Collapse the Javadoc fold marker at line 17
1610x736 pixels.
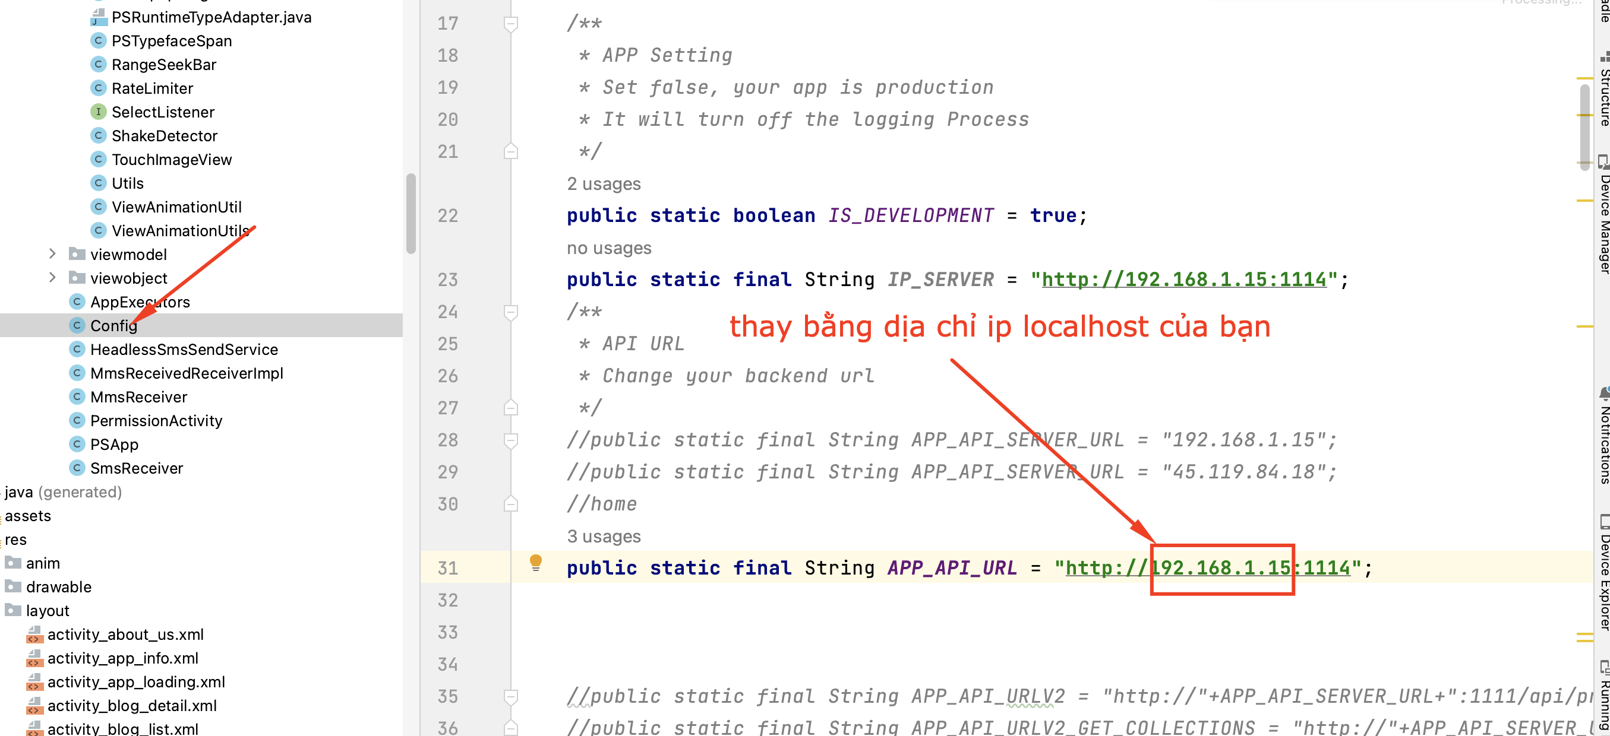pyautogui.click(x=510, y=24)
